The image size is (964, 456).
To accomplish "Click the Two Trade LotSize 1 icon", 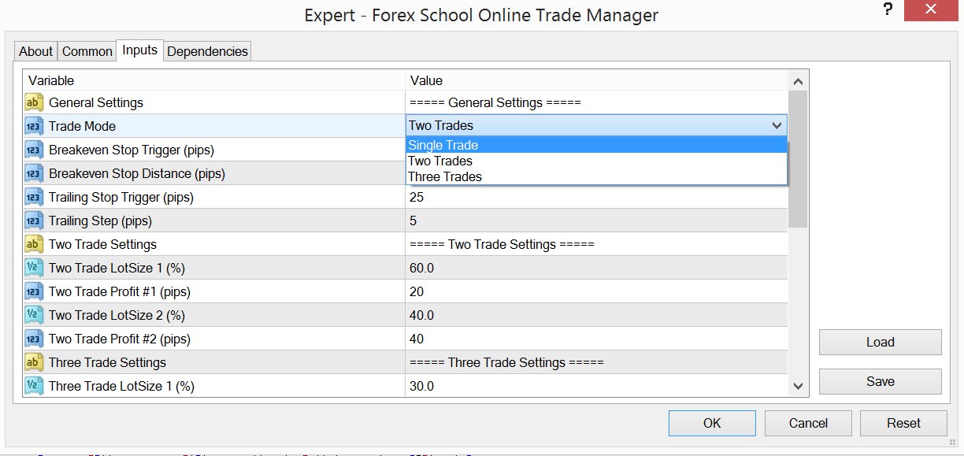I will (x=34, y=268).
